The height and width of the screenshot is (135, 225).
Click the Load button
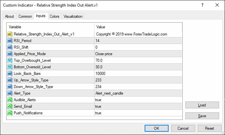coord(202,105)
